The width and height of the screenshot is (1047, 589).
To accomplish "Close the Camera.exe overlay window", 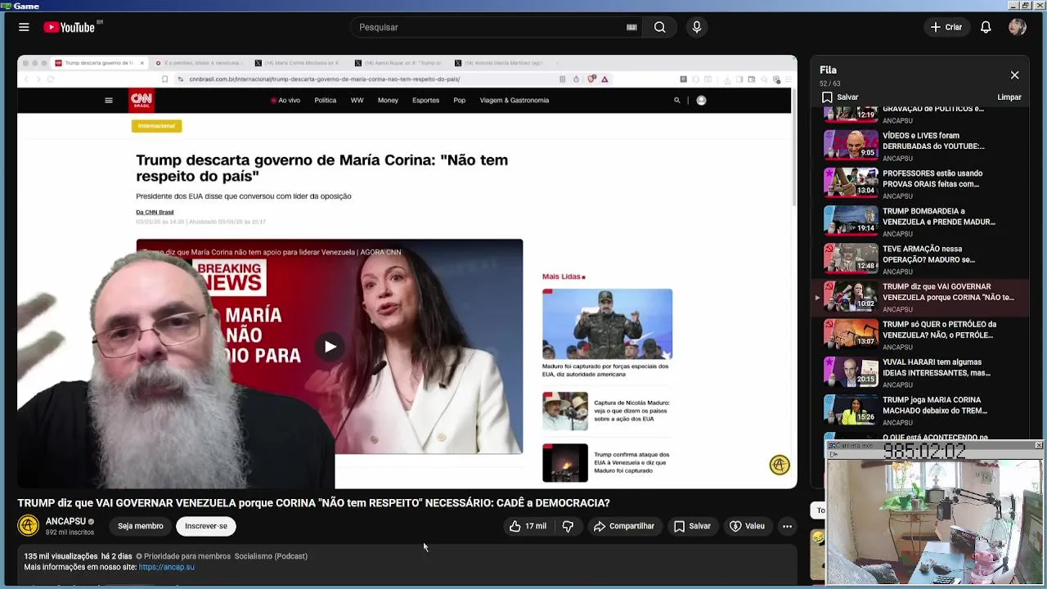I will (x=1038, y=445).
